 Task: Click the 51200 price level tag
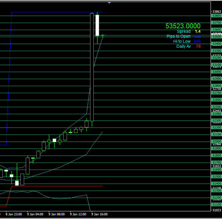click(216, 198)
